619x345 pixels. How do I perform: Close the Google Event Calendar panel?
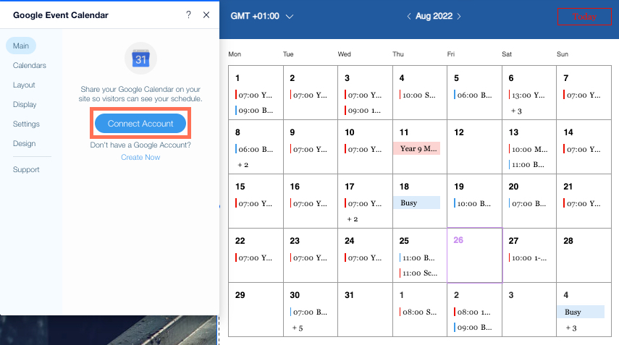(206, 15)
